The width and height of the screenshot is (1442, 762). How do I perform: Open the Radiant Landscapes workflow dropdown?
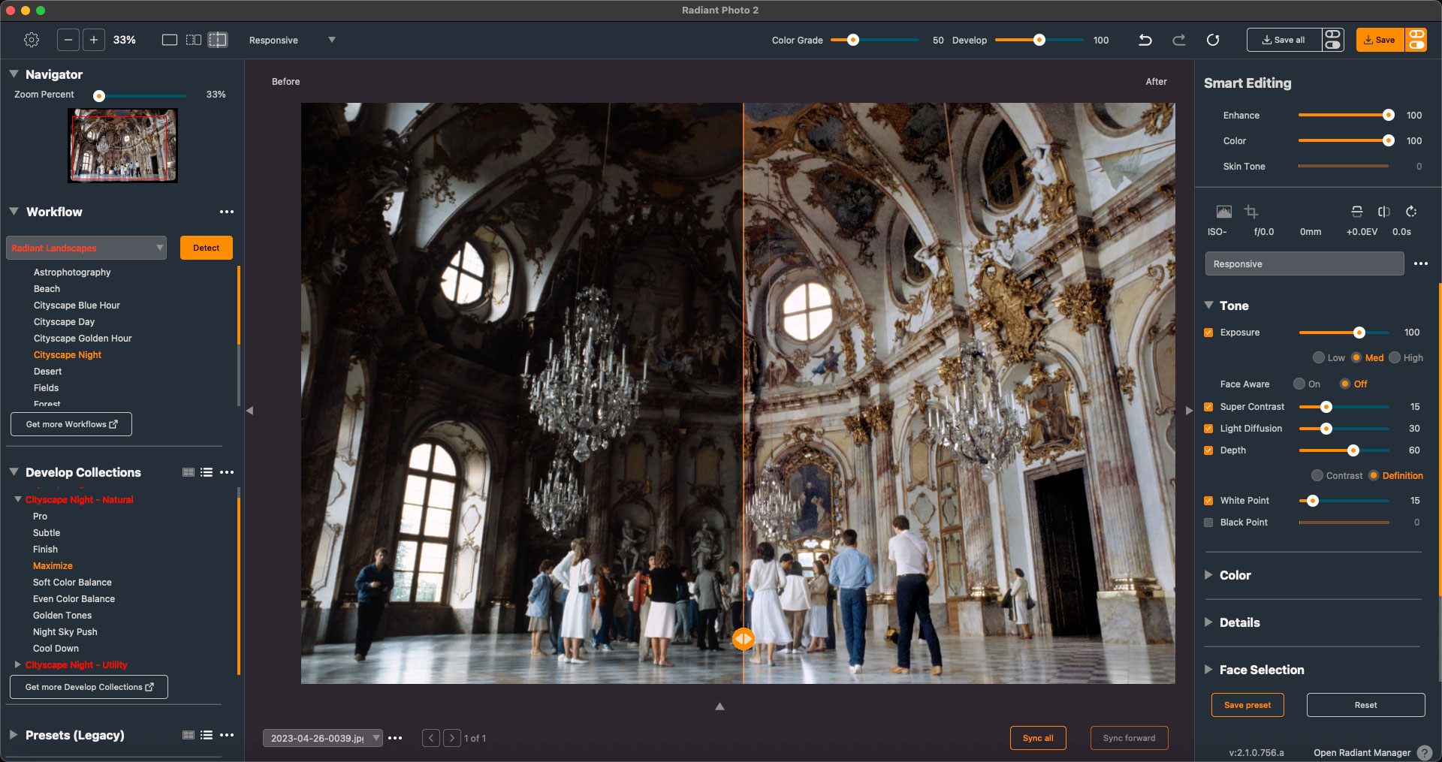point(86,248)
